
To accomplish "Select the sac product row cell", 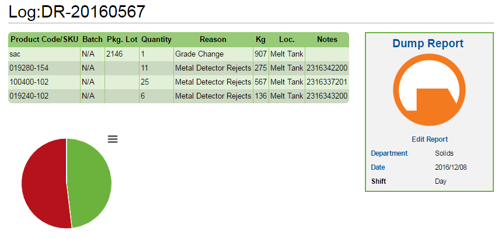I will [x=44, y=54].
